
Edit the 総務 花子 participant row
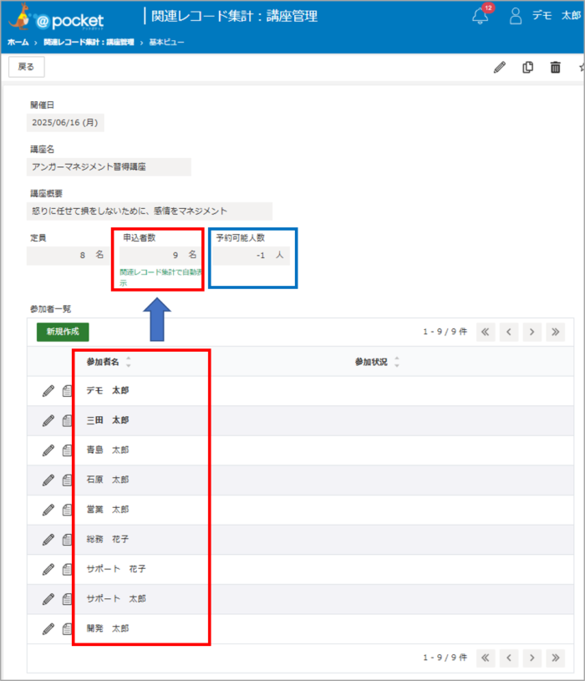click(x=48, y=540)
